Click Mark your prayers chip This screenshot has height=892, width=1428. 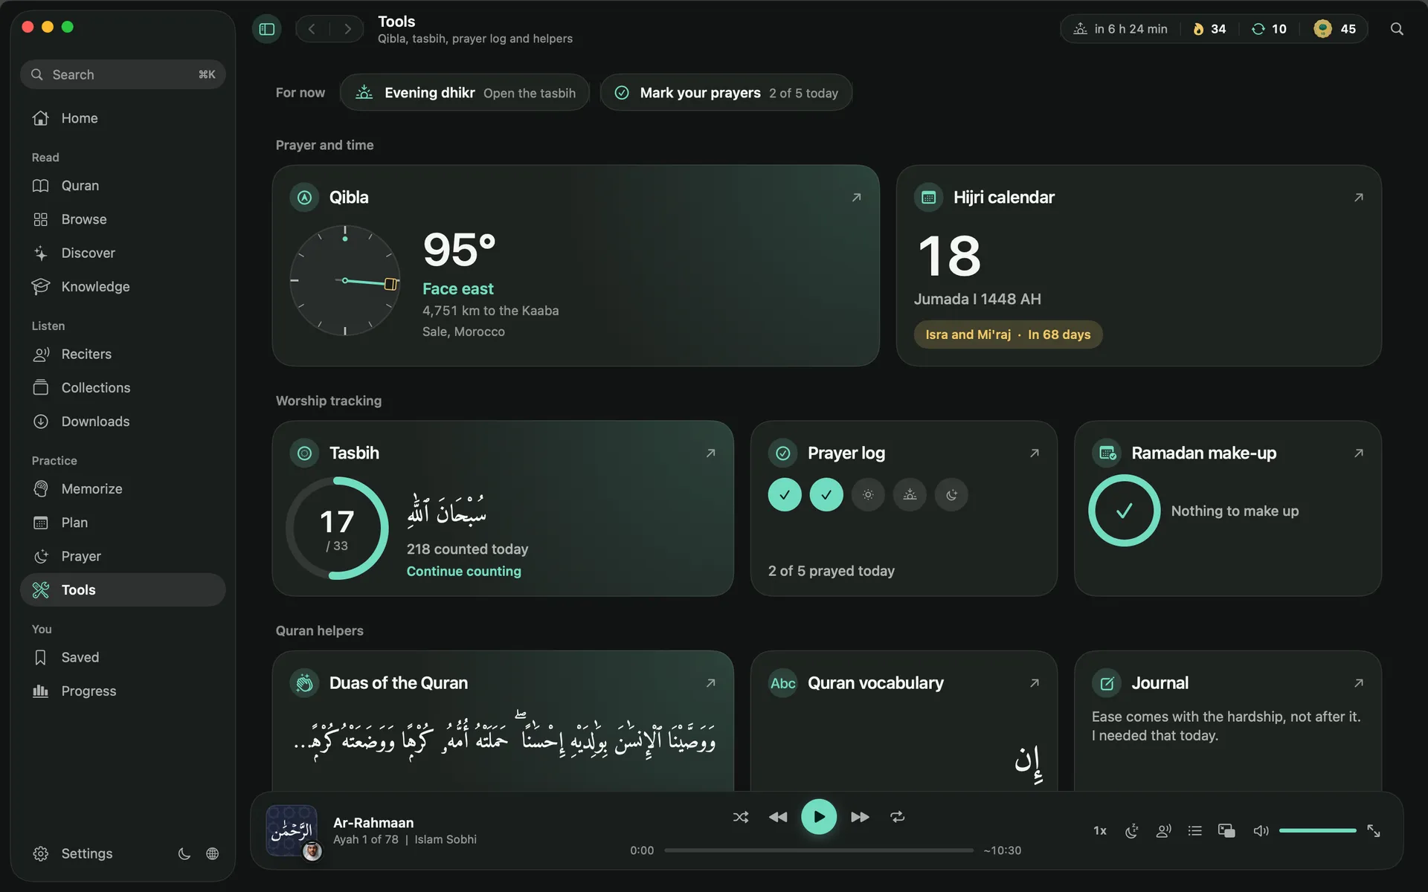click(726, 93)
